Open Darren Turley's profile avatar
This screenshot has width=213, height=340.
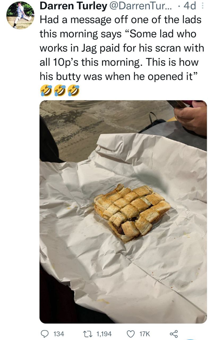point(20,15)
